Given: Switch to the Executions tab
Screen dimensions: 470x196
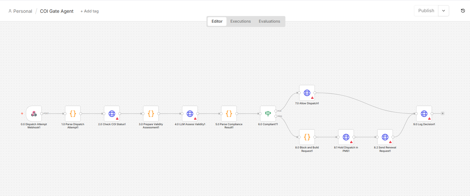Looking at the screenshot, I should point(241,21).
